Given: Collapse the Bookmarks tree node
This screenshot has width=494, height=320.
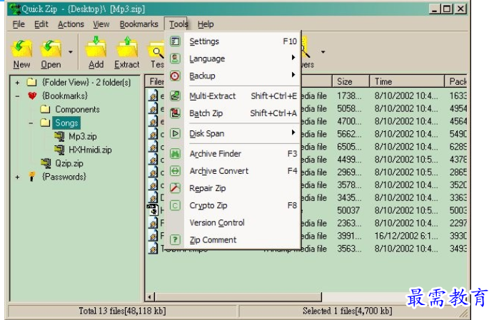Looking at the screenshot, I should pyautogui.click(x=17, y=96).
